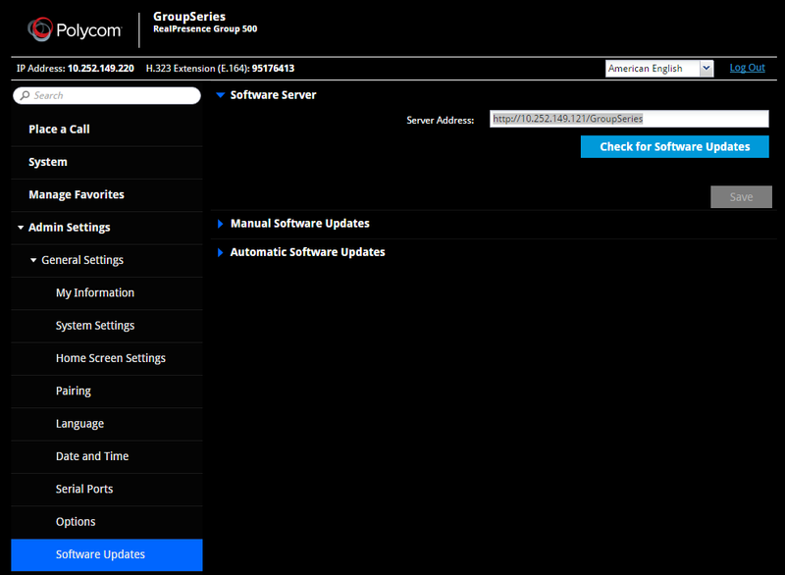Open Manage Favorites menu item
This screenshot has height=575, width=785.
click(x=77, y=194)
